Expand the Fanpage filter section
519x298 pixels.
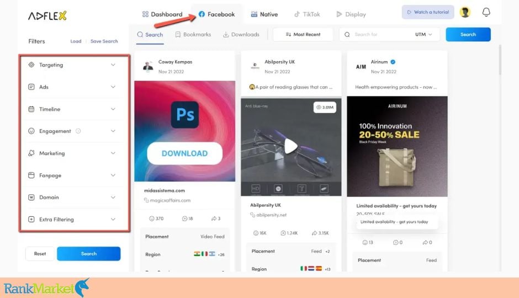coord(113,175)
